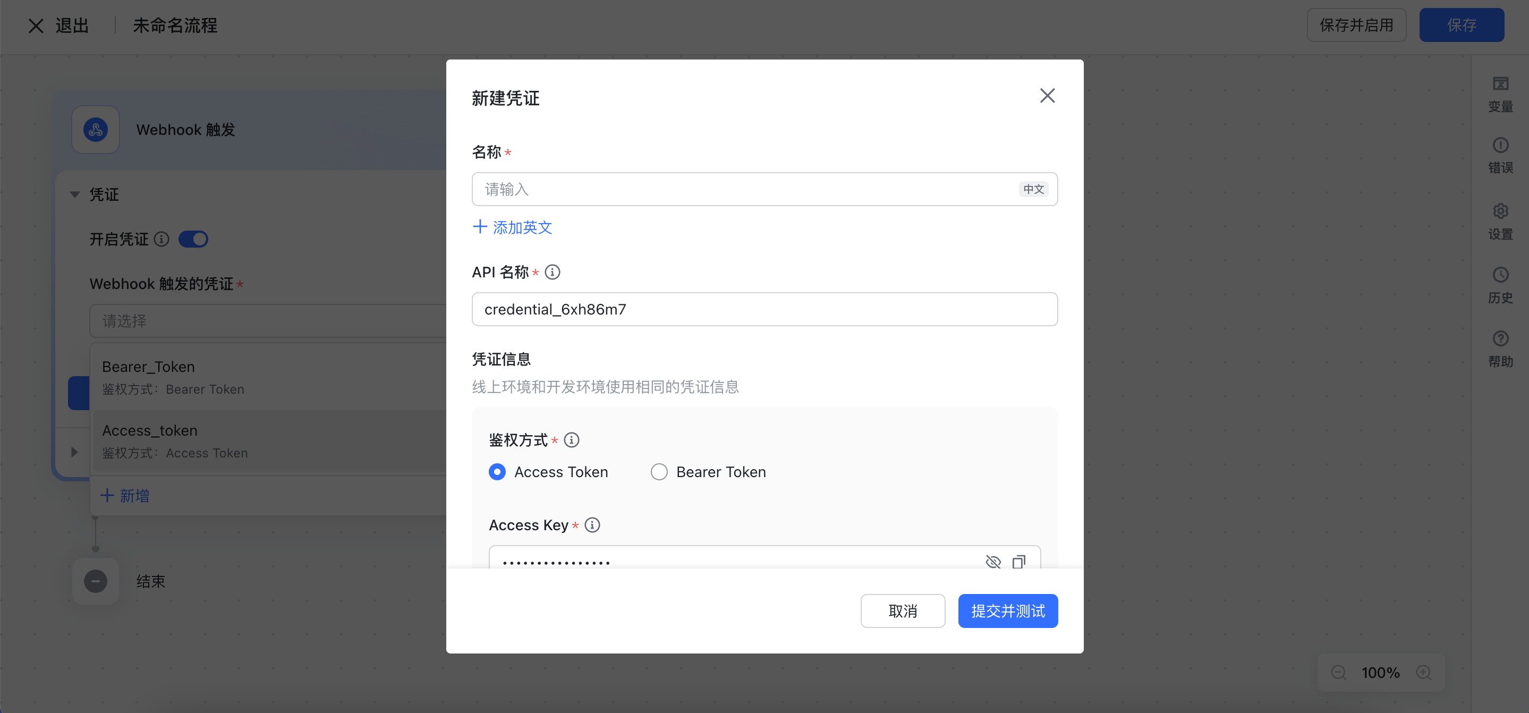1529x713 pixels.
Task: Select Bearer_Token credential option
Action: click(270, 378)
